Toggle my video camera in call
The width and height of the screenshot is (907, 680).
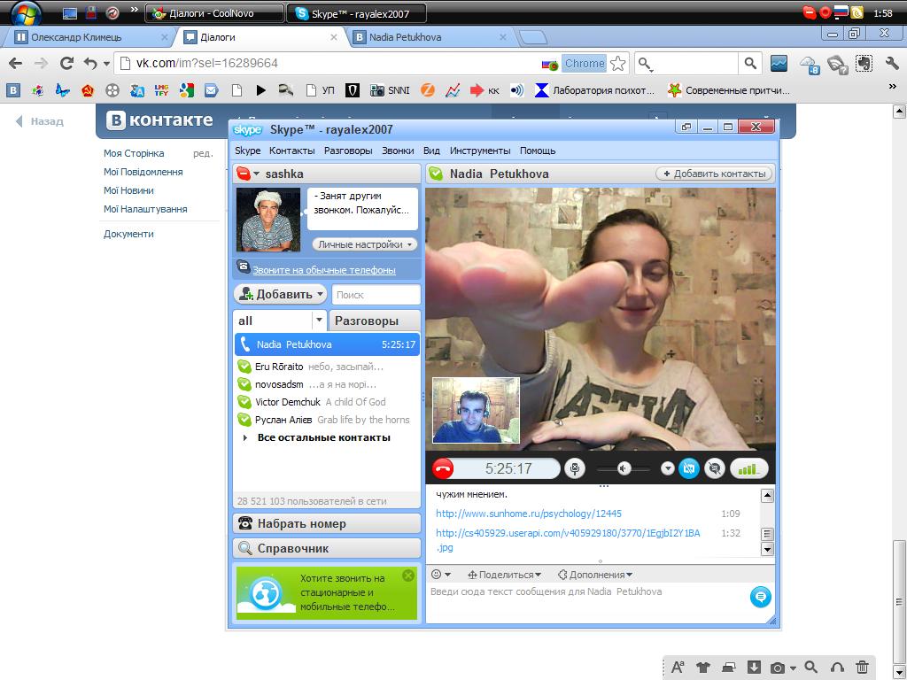(688, 468)
